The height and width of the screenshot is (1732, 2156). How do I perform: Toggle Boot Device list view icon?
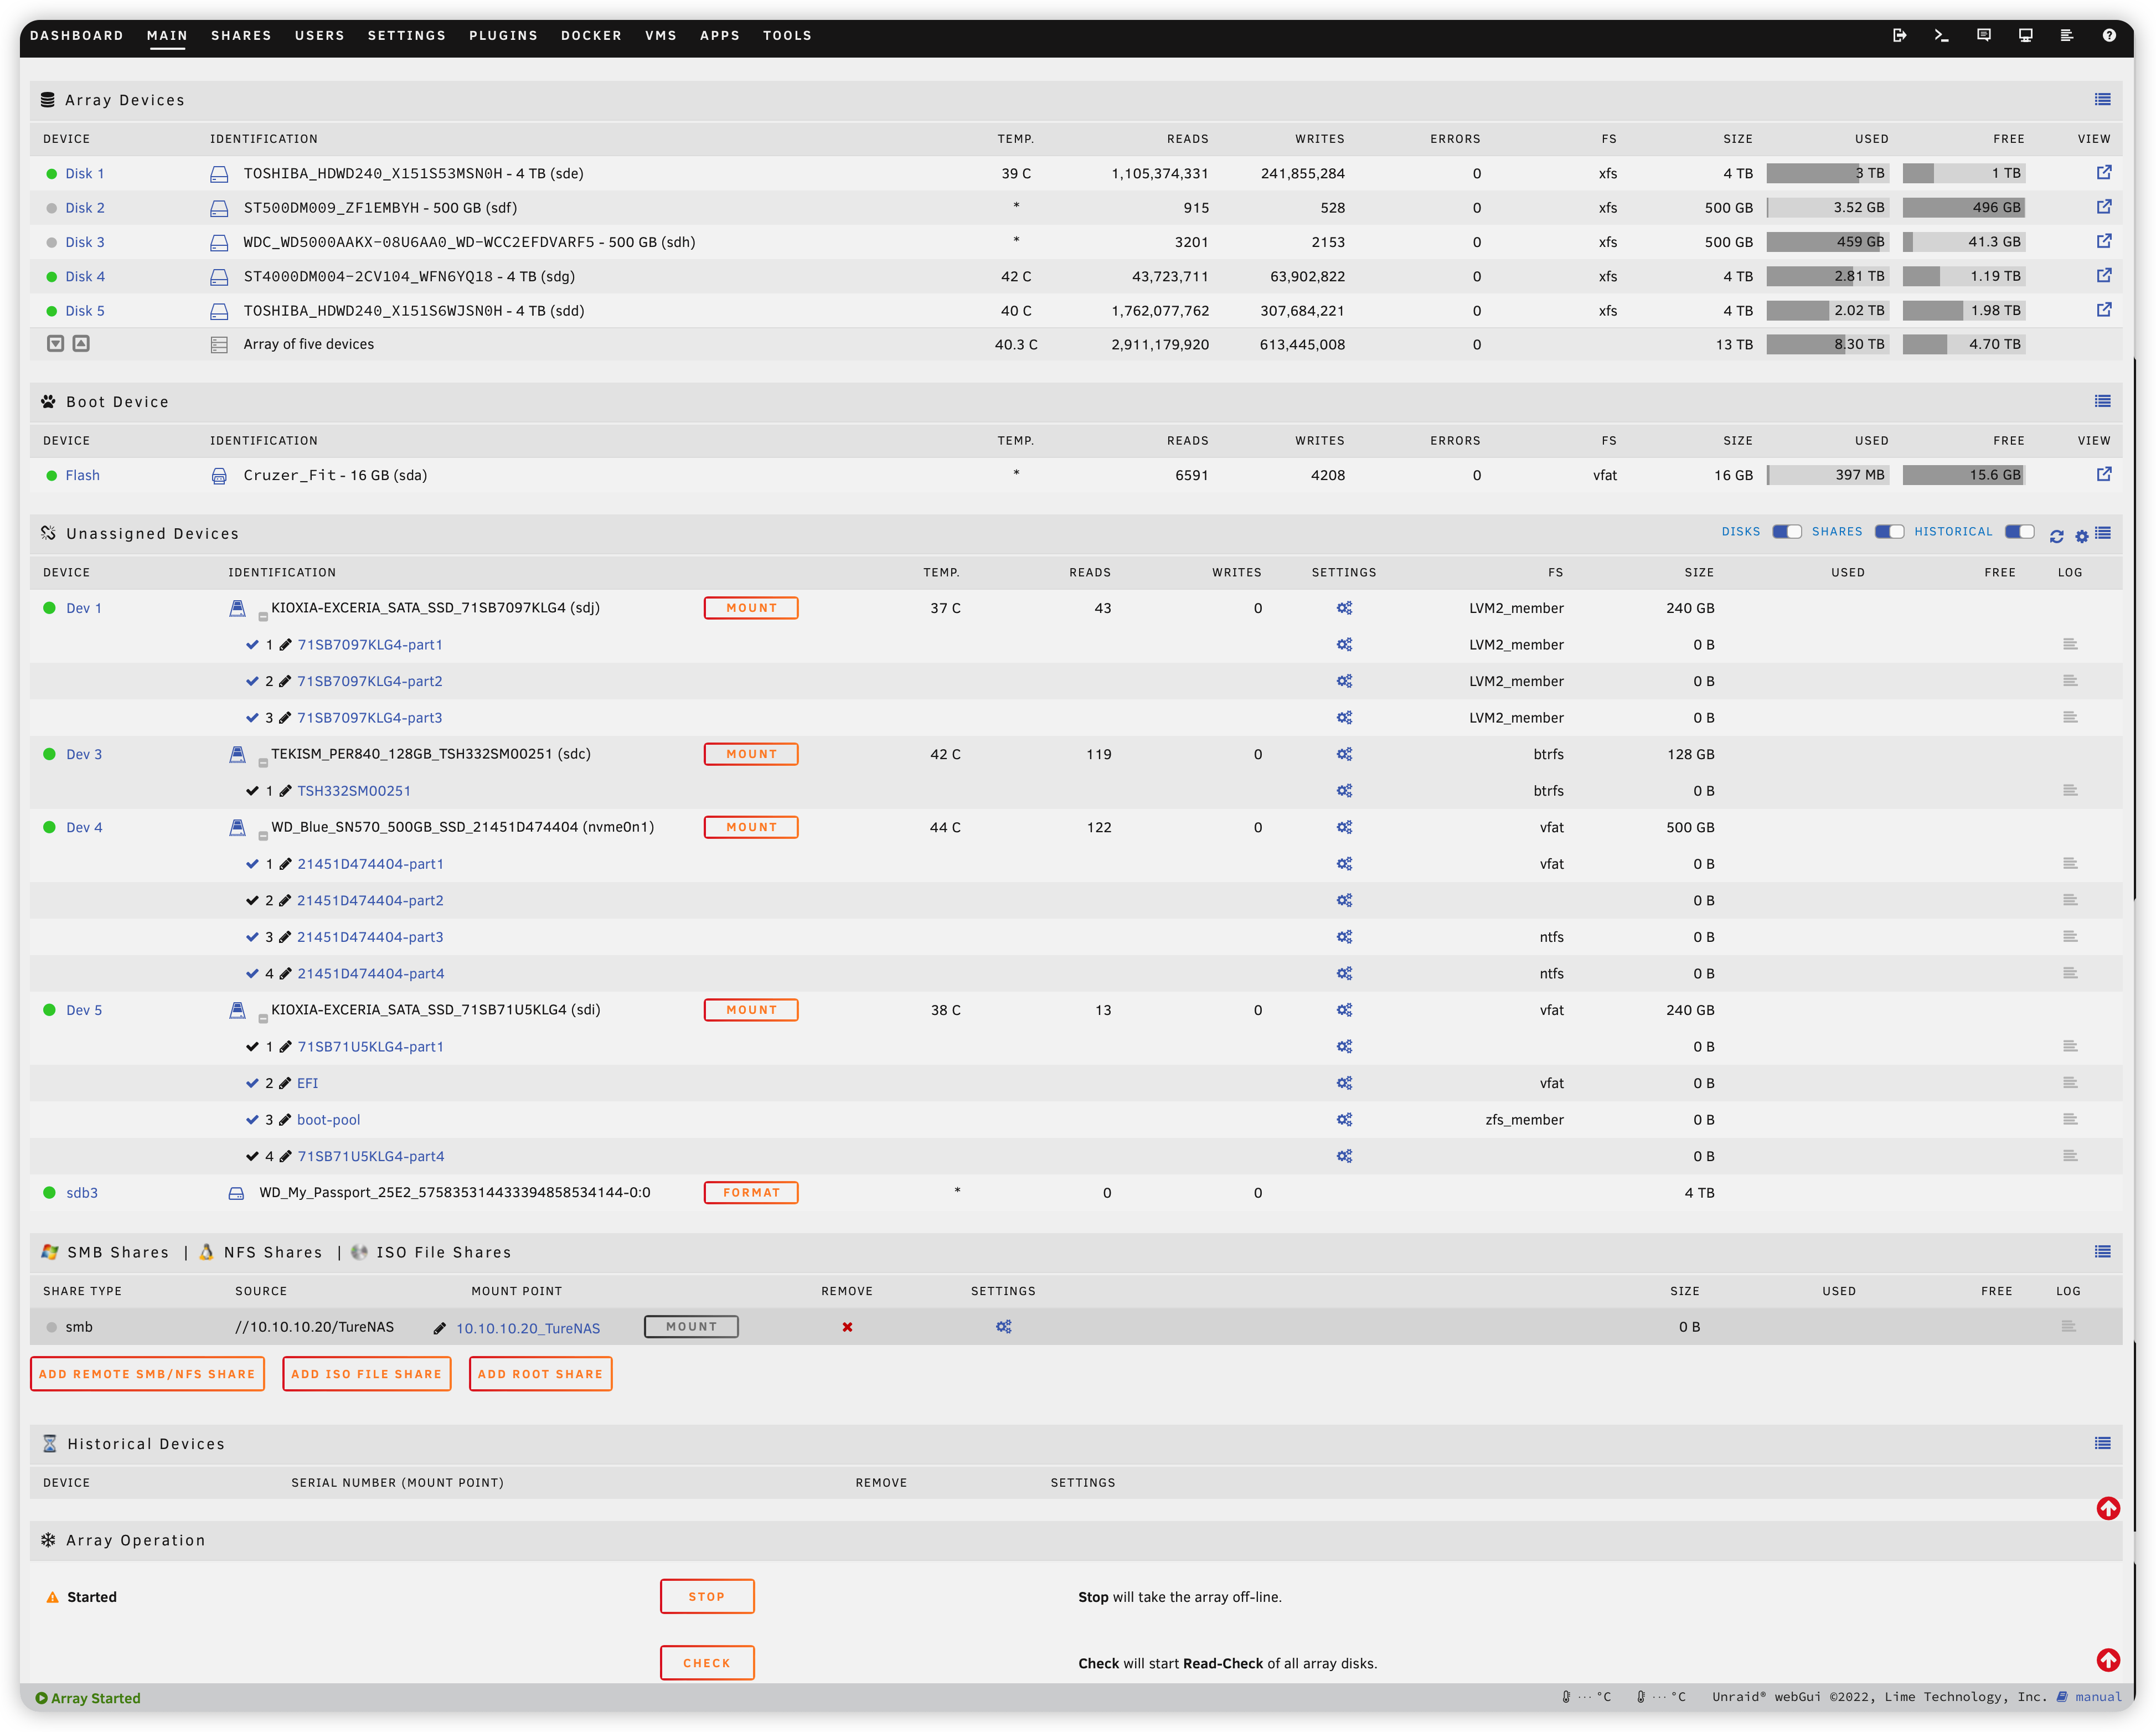(2102, 401)
